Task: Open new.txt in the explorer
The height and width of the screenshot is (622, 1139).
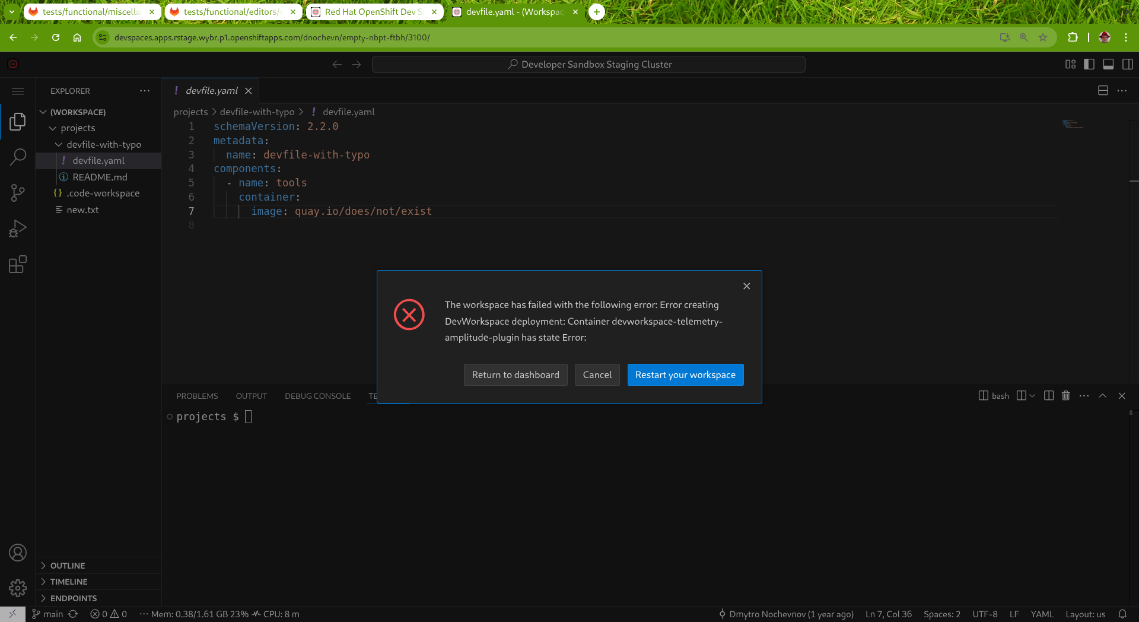Action: [98, 210]
